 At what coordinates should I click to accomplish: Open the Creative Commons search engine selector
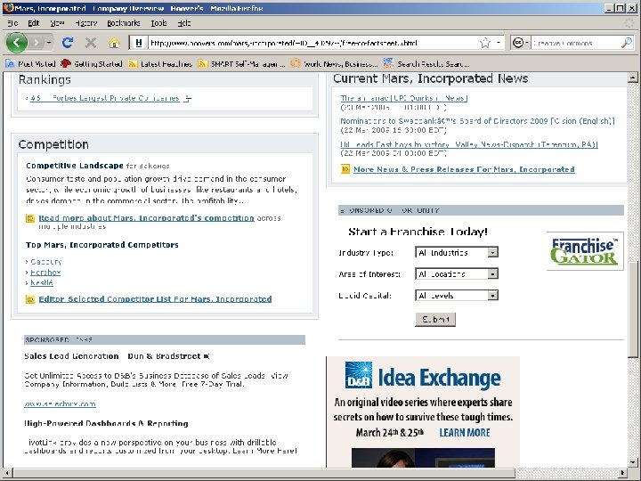click(x=521, y=43)
